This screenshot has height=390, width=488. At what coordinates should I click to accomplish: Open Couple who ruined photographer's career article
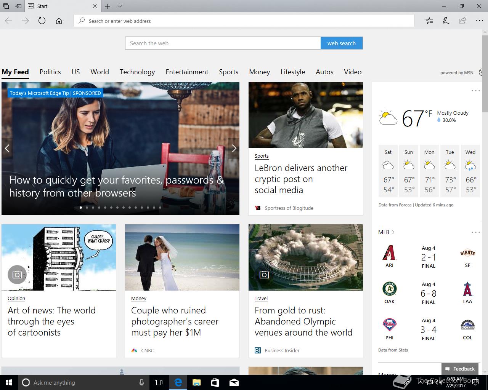pyautogui.click(x=175, y=321)
